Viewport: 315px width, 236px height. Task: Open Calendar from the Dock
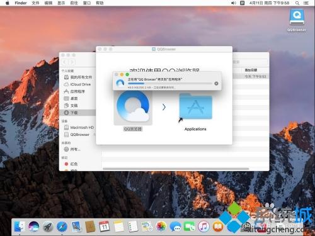(x=105, y=227)
